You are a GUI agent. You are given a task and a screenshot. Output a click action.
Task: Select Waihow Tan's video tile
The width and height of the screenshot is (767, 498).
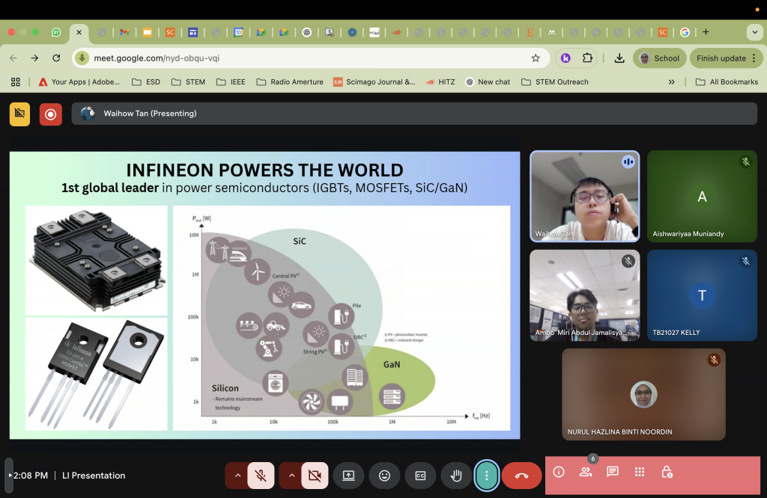(584, 196)
